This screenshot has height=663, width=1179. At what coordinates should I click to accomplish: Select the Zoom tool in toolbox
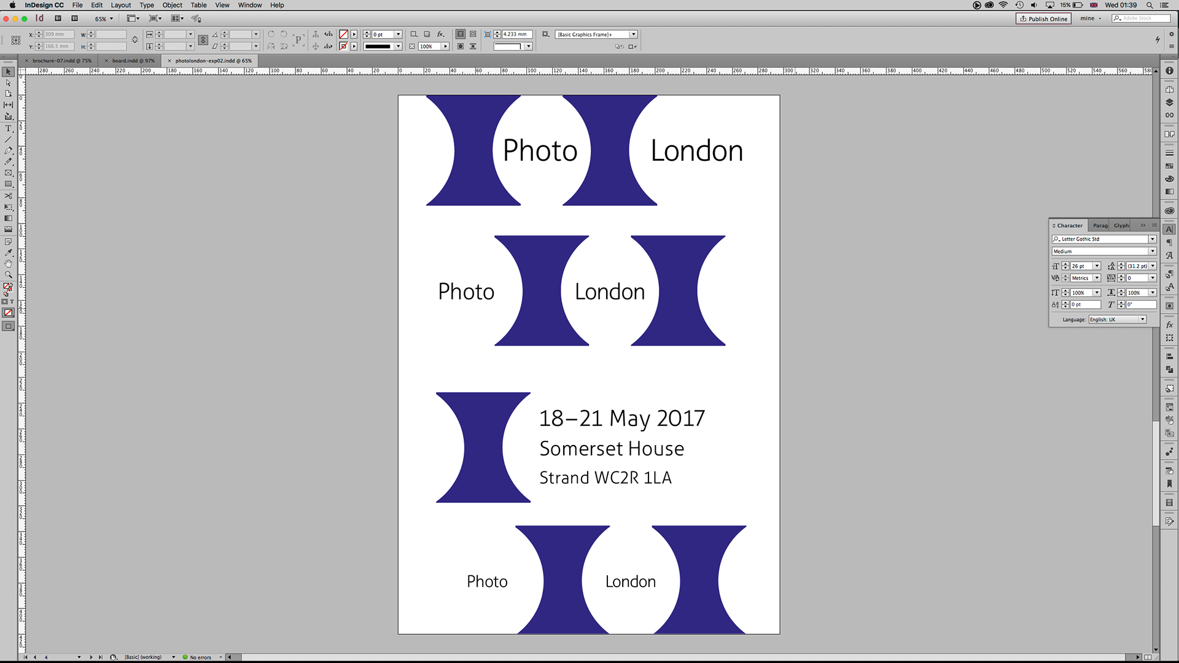point(9,274)
